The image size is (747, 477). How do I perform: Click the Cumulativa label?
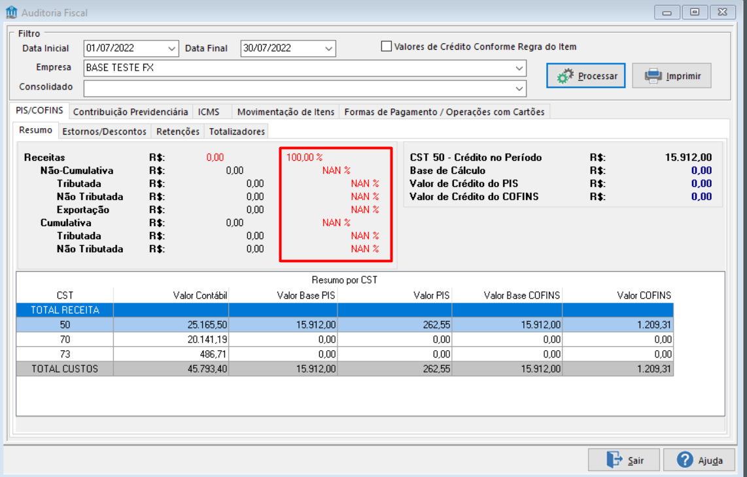click(x=66, y=223)
